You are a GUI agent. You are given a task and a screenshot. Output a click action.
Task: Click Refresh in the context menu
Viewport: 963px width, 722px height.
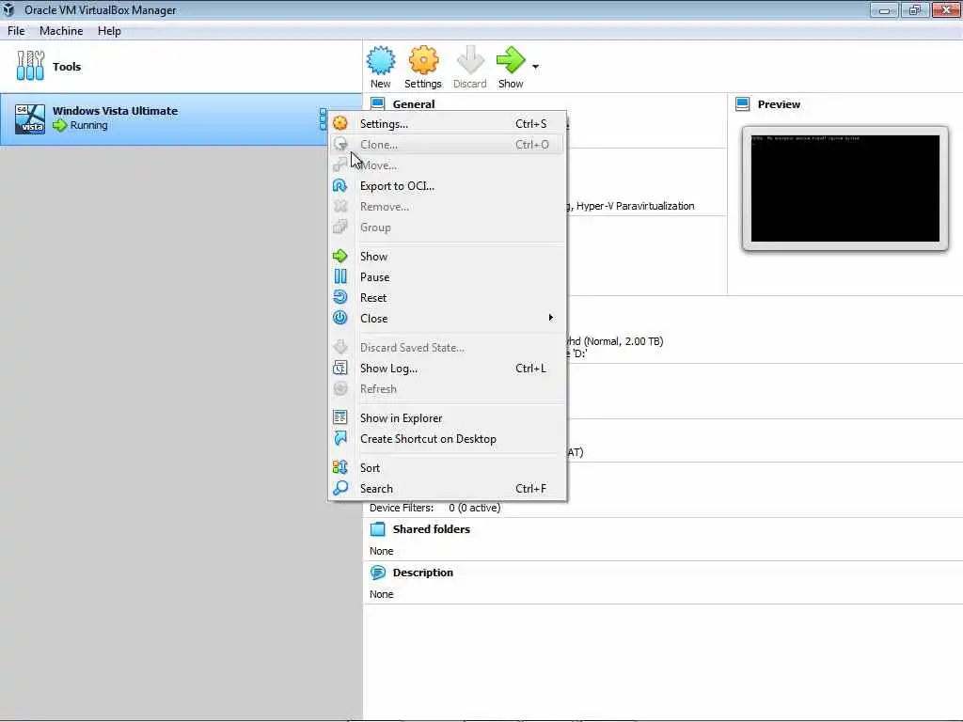[x=447, y=390]
